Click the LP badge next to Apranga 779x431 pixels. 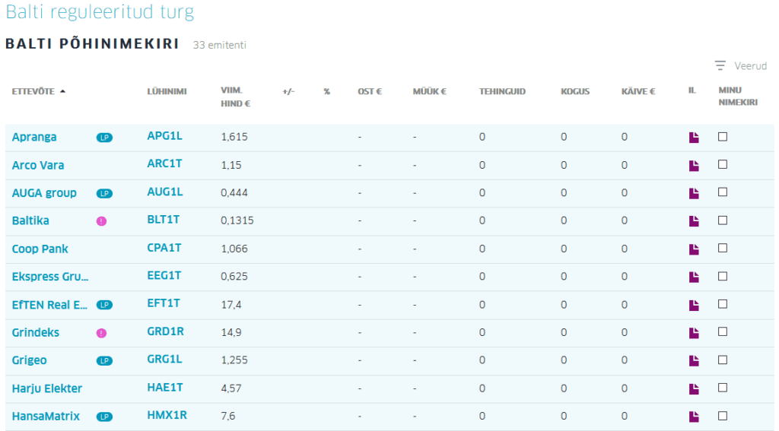[104, 138]
